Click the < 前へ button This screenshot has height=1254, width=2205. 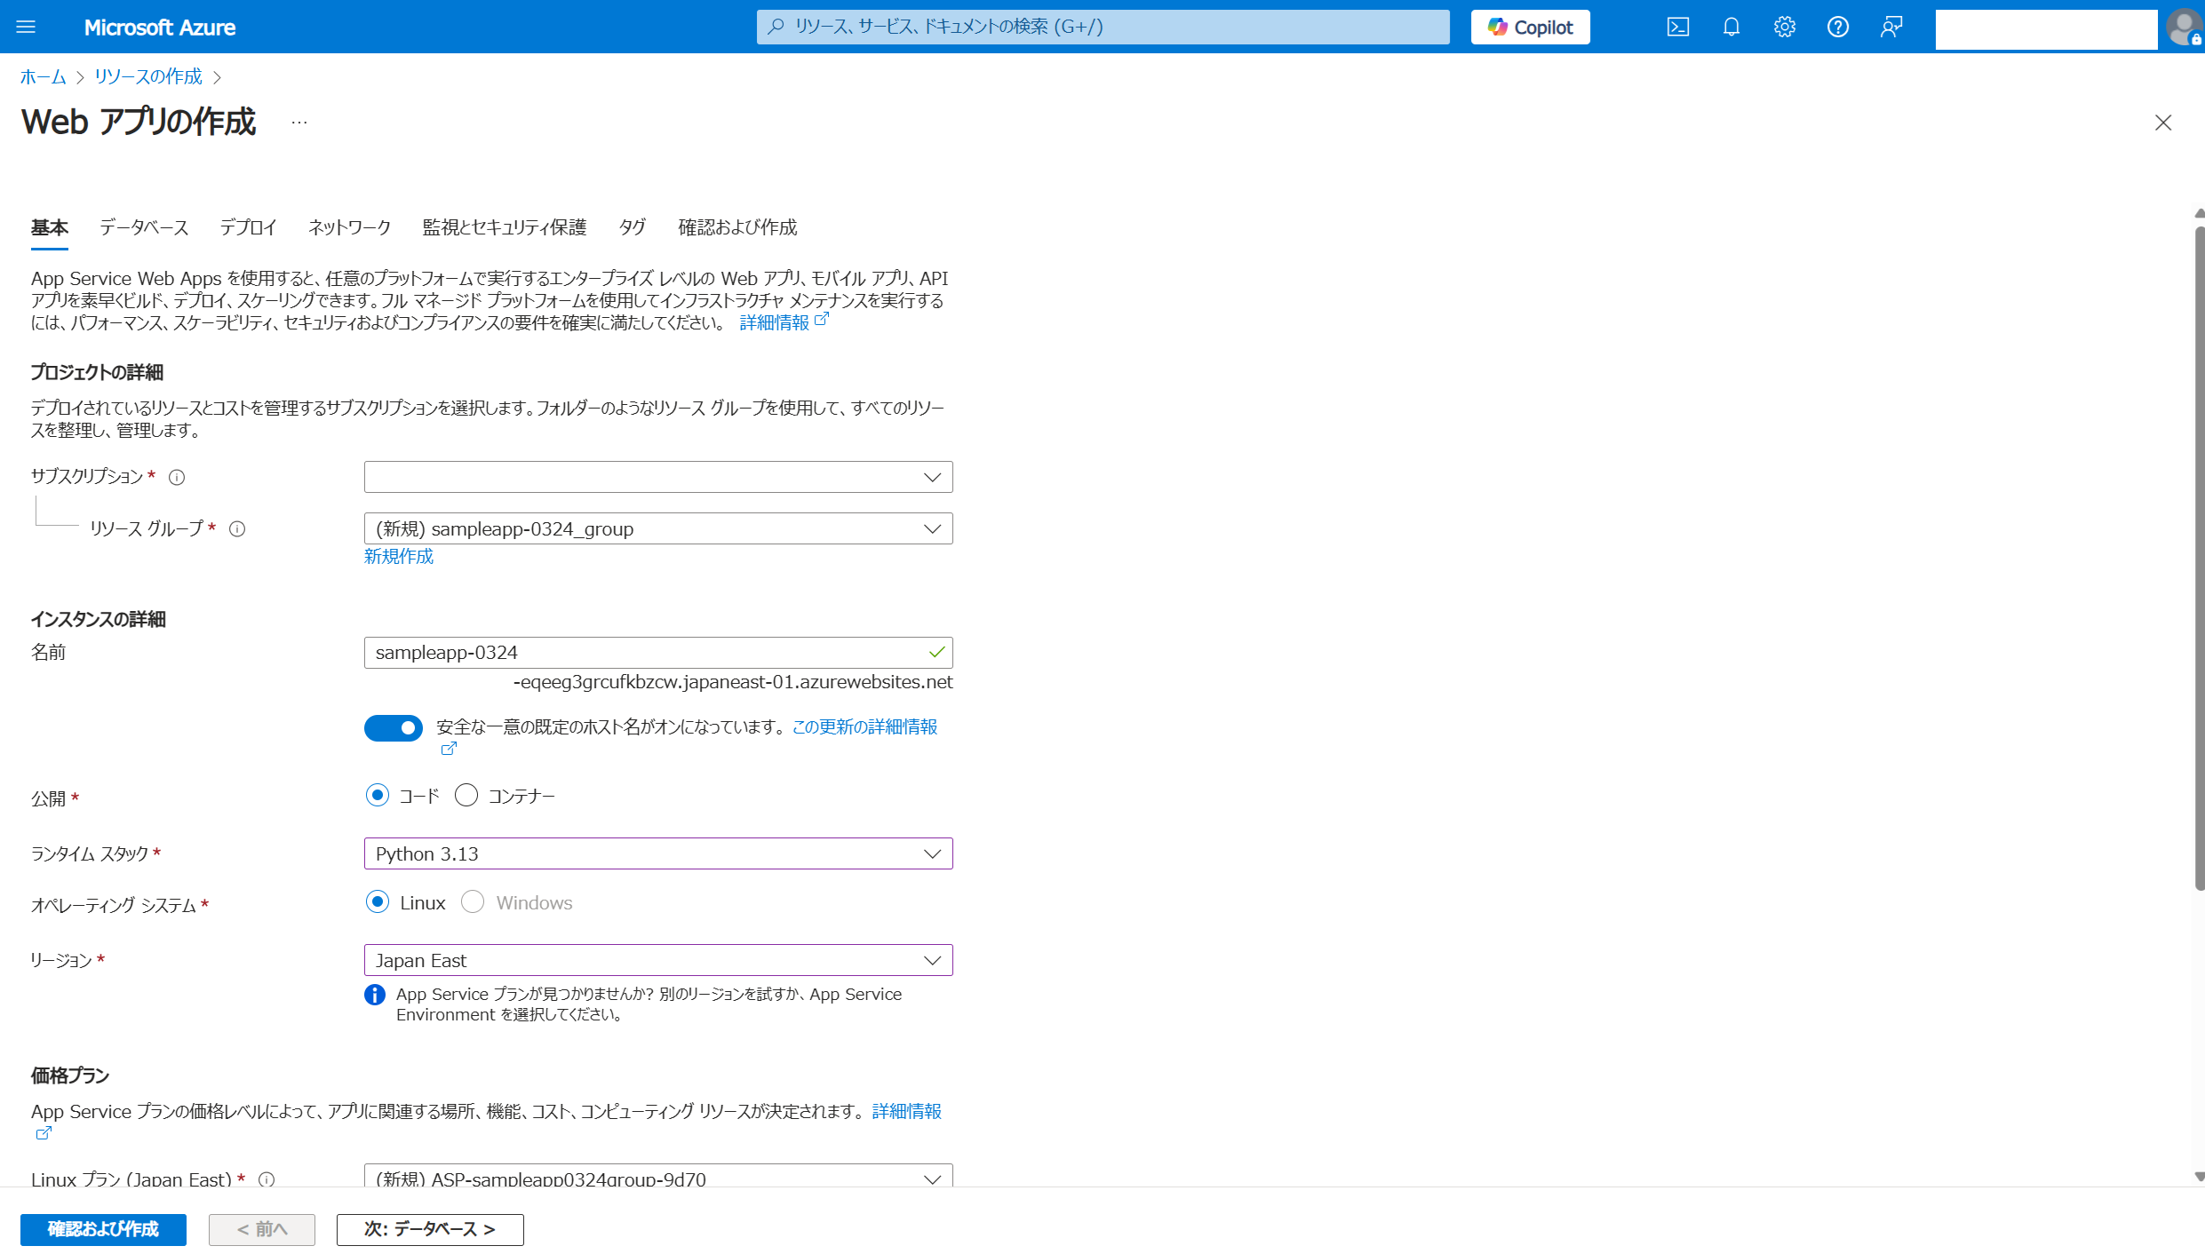[262, 1229]
